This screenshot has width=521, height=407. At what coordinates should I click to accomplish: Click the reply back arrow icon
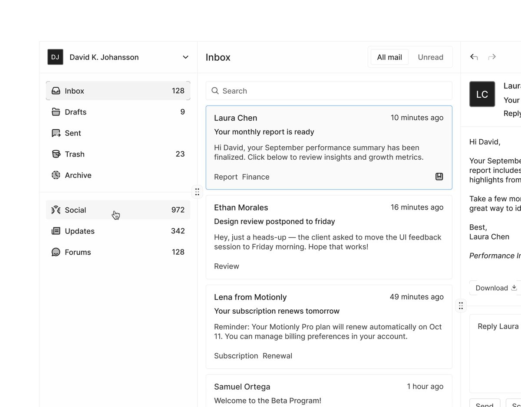(x=474, y=57)
